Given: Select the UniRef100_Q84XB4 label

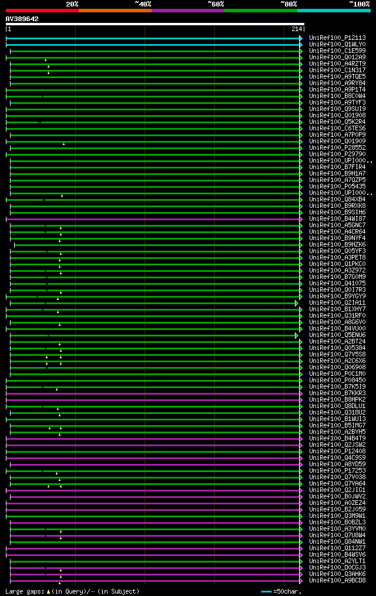Looking at the screenshot, I should click(x=337, y=200).
